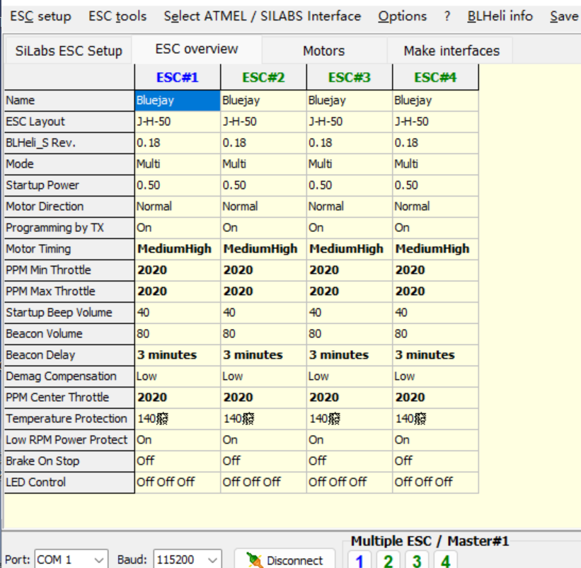Click the Mode row label
581x568 pixels.
click(x=69, y=163)
